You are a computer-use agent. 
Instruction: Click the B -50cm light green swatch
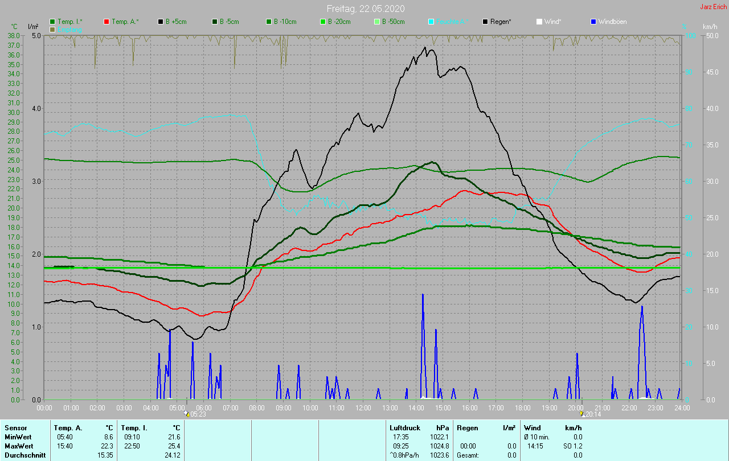click(x=377, y=22)
